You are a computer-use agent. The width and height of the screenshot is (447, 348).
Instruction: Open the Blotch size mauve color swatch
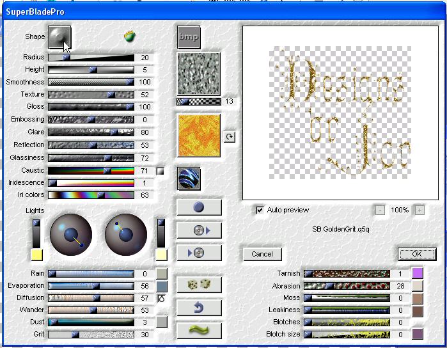(x=418, y=334)
